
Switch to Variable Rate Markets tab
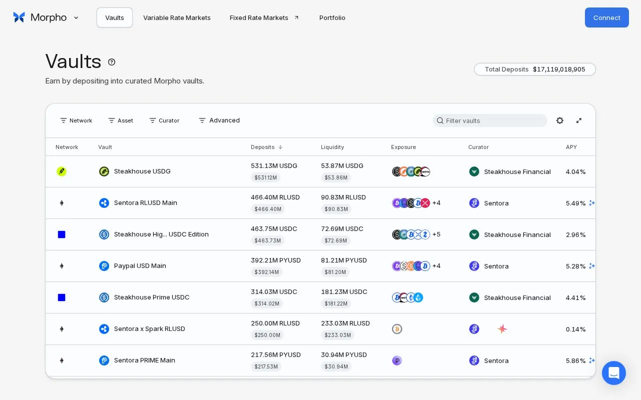(177, 17)
